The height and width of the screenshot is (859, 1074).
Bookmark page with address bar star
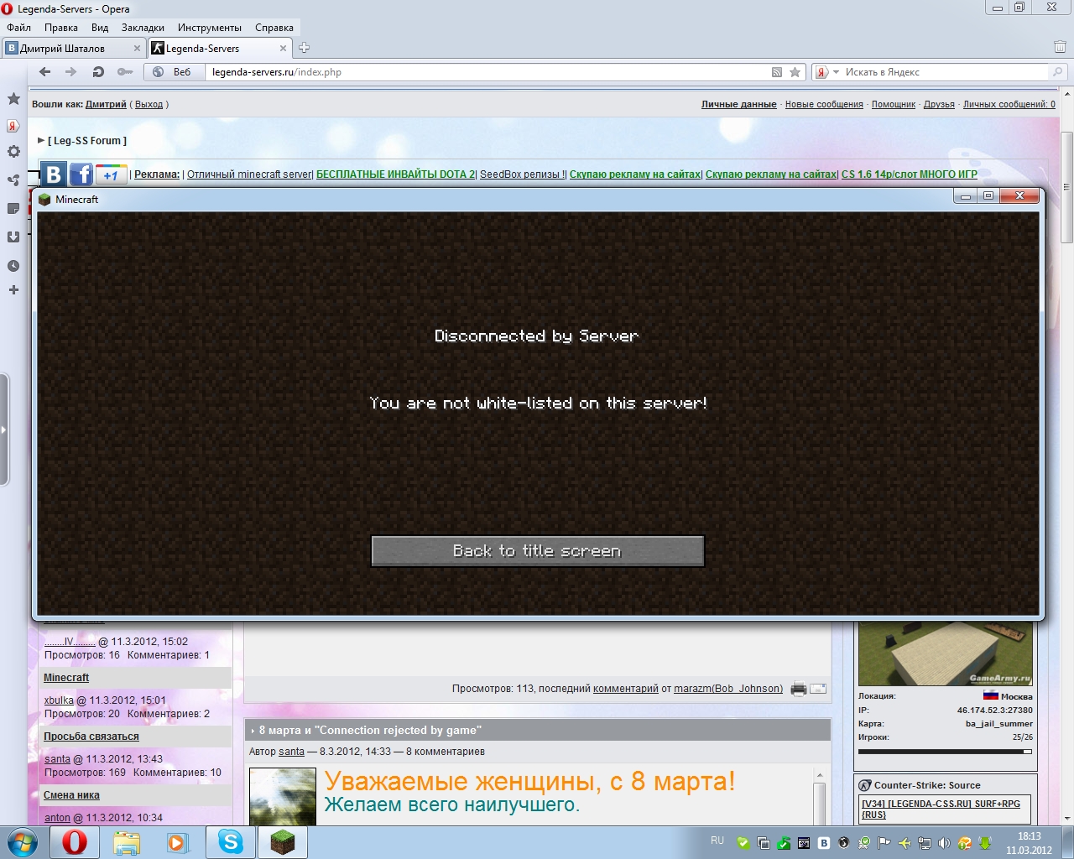(x=795, y=72)
